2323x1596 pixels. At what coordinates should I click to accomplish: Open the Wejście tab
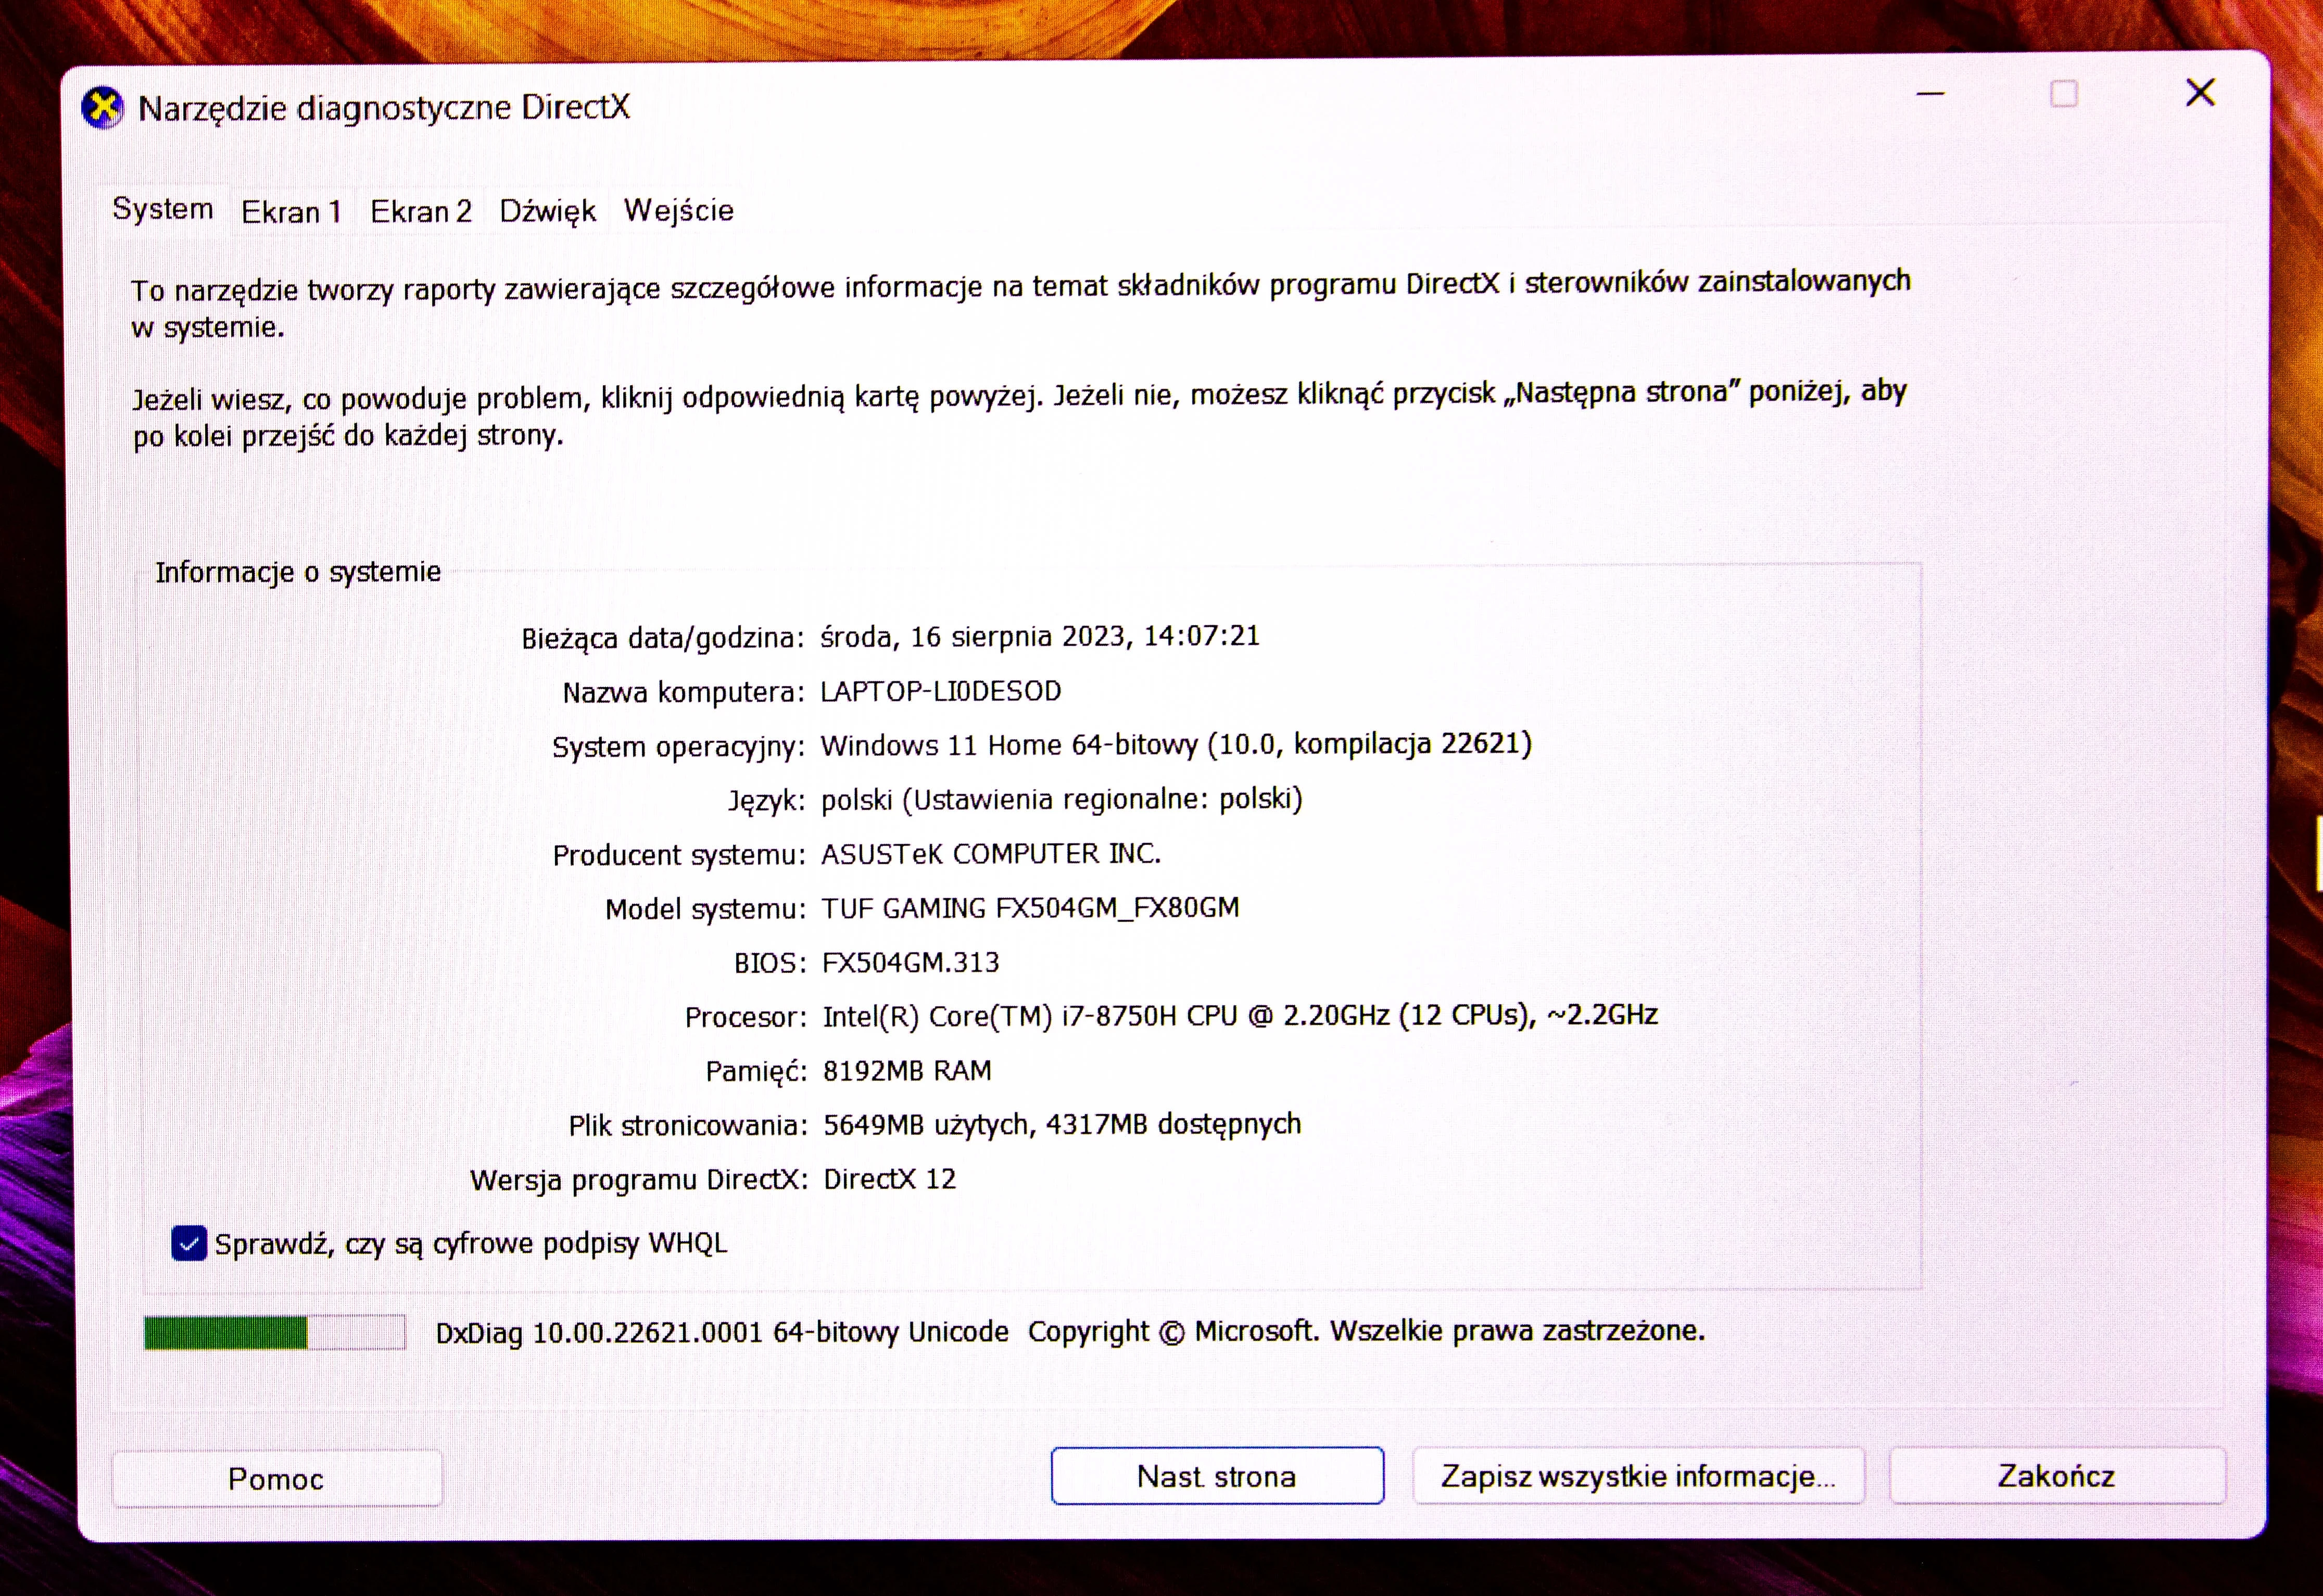679,210
